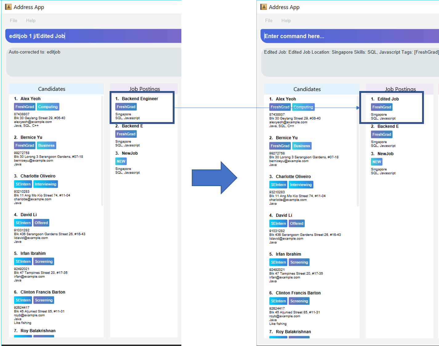Click lidavid@example.com in right window

tap(286, 238)
